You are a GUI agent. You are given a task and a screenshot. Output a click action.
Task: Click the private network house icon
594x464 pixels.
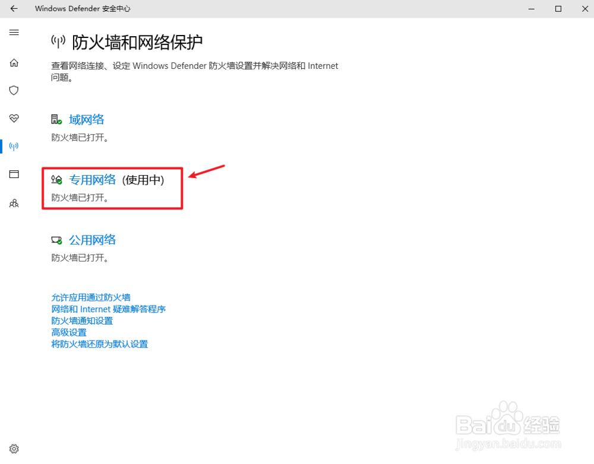(56, 180)
